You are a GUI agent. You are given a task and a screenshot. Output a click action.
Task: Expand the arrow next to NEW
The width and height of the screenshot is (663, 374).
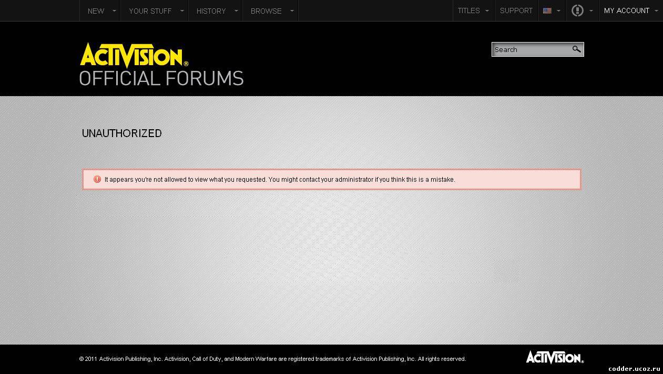coord(114,11)
